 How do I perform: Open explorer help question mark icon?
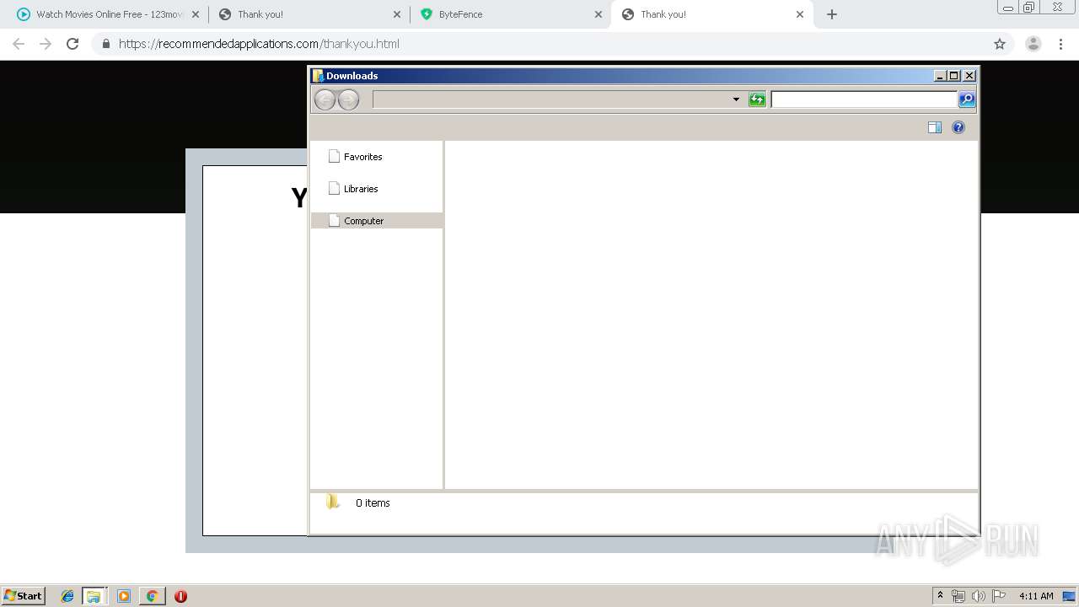(x=958, y=127)
